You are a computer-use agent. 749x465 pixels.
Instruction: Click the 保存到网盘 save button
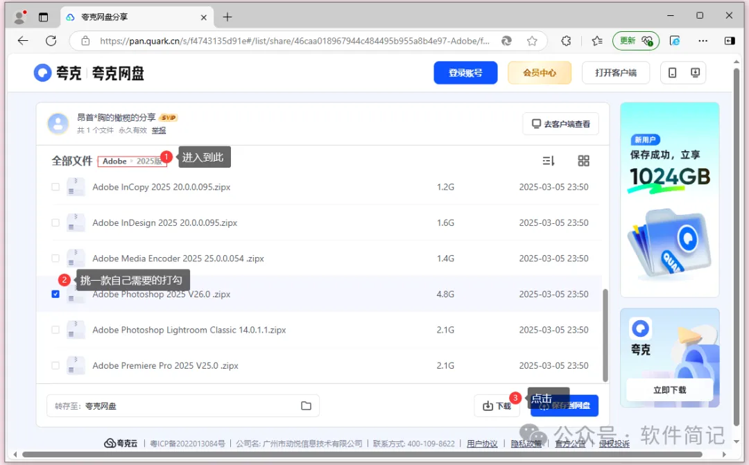tap(565, 406)
